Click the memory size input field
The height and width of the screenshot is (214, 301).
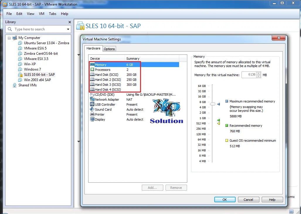click(249, 75)
